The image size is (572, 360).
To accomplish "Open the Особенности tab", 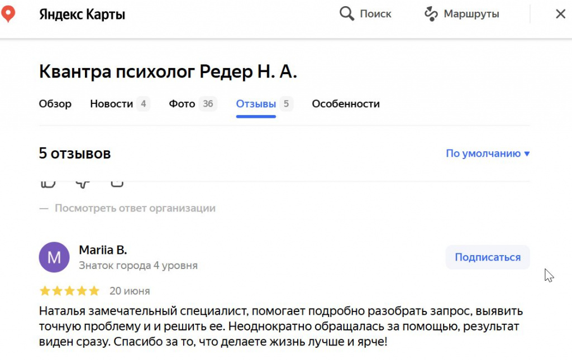I will click(346, 104).
